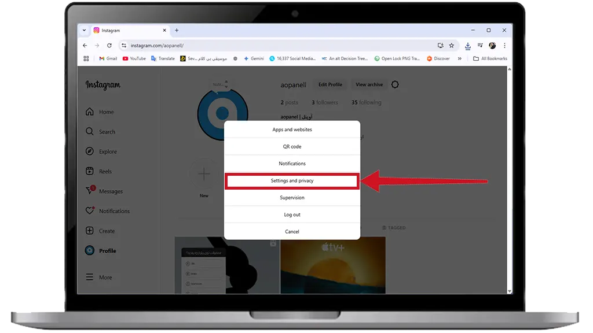593x333 pixels.
Task: Cancel the options dialog
Action: pos(292,231)
